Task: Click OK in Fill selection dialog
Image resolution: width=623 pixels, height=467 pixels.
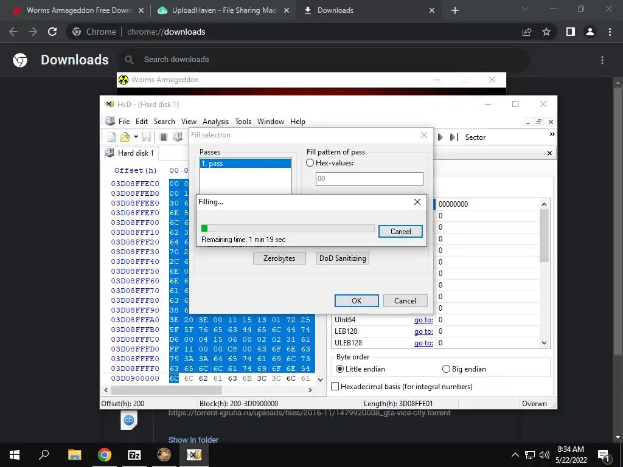Action: click(357, 300)
